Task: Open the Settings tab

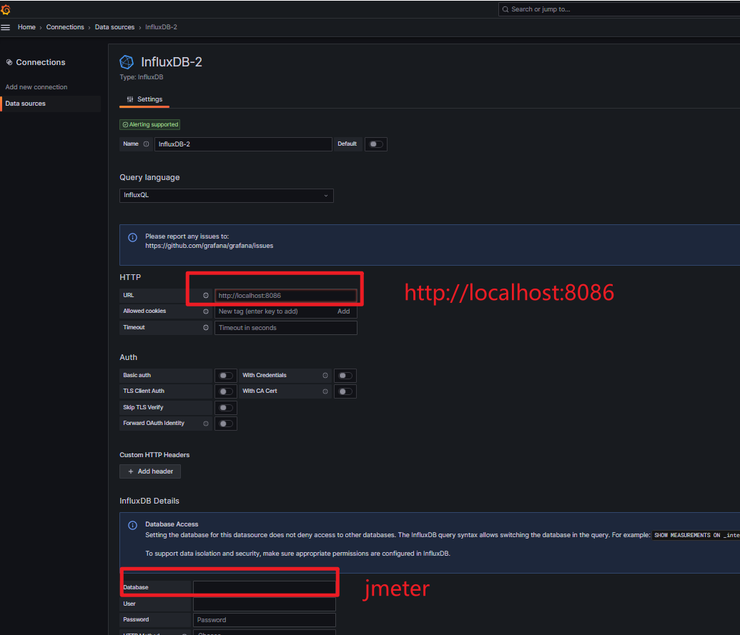Action: point(144,99)
